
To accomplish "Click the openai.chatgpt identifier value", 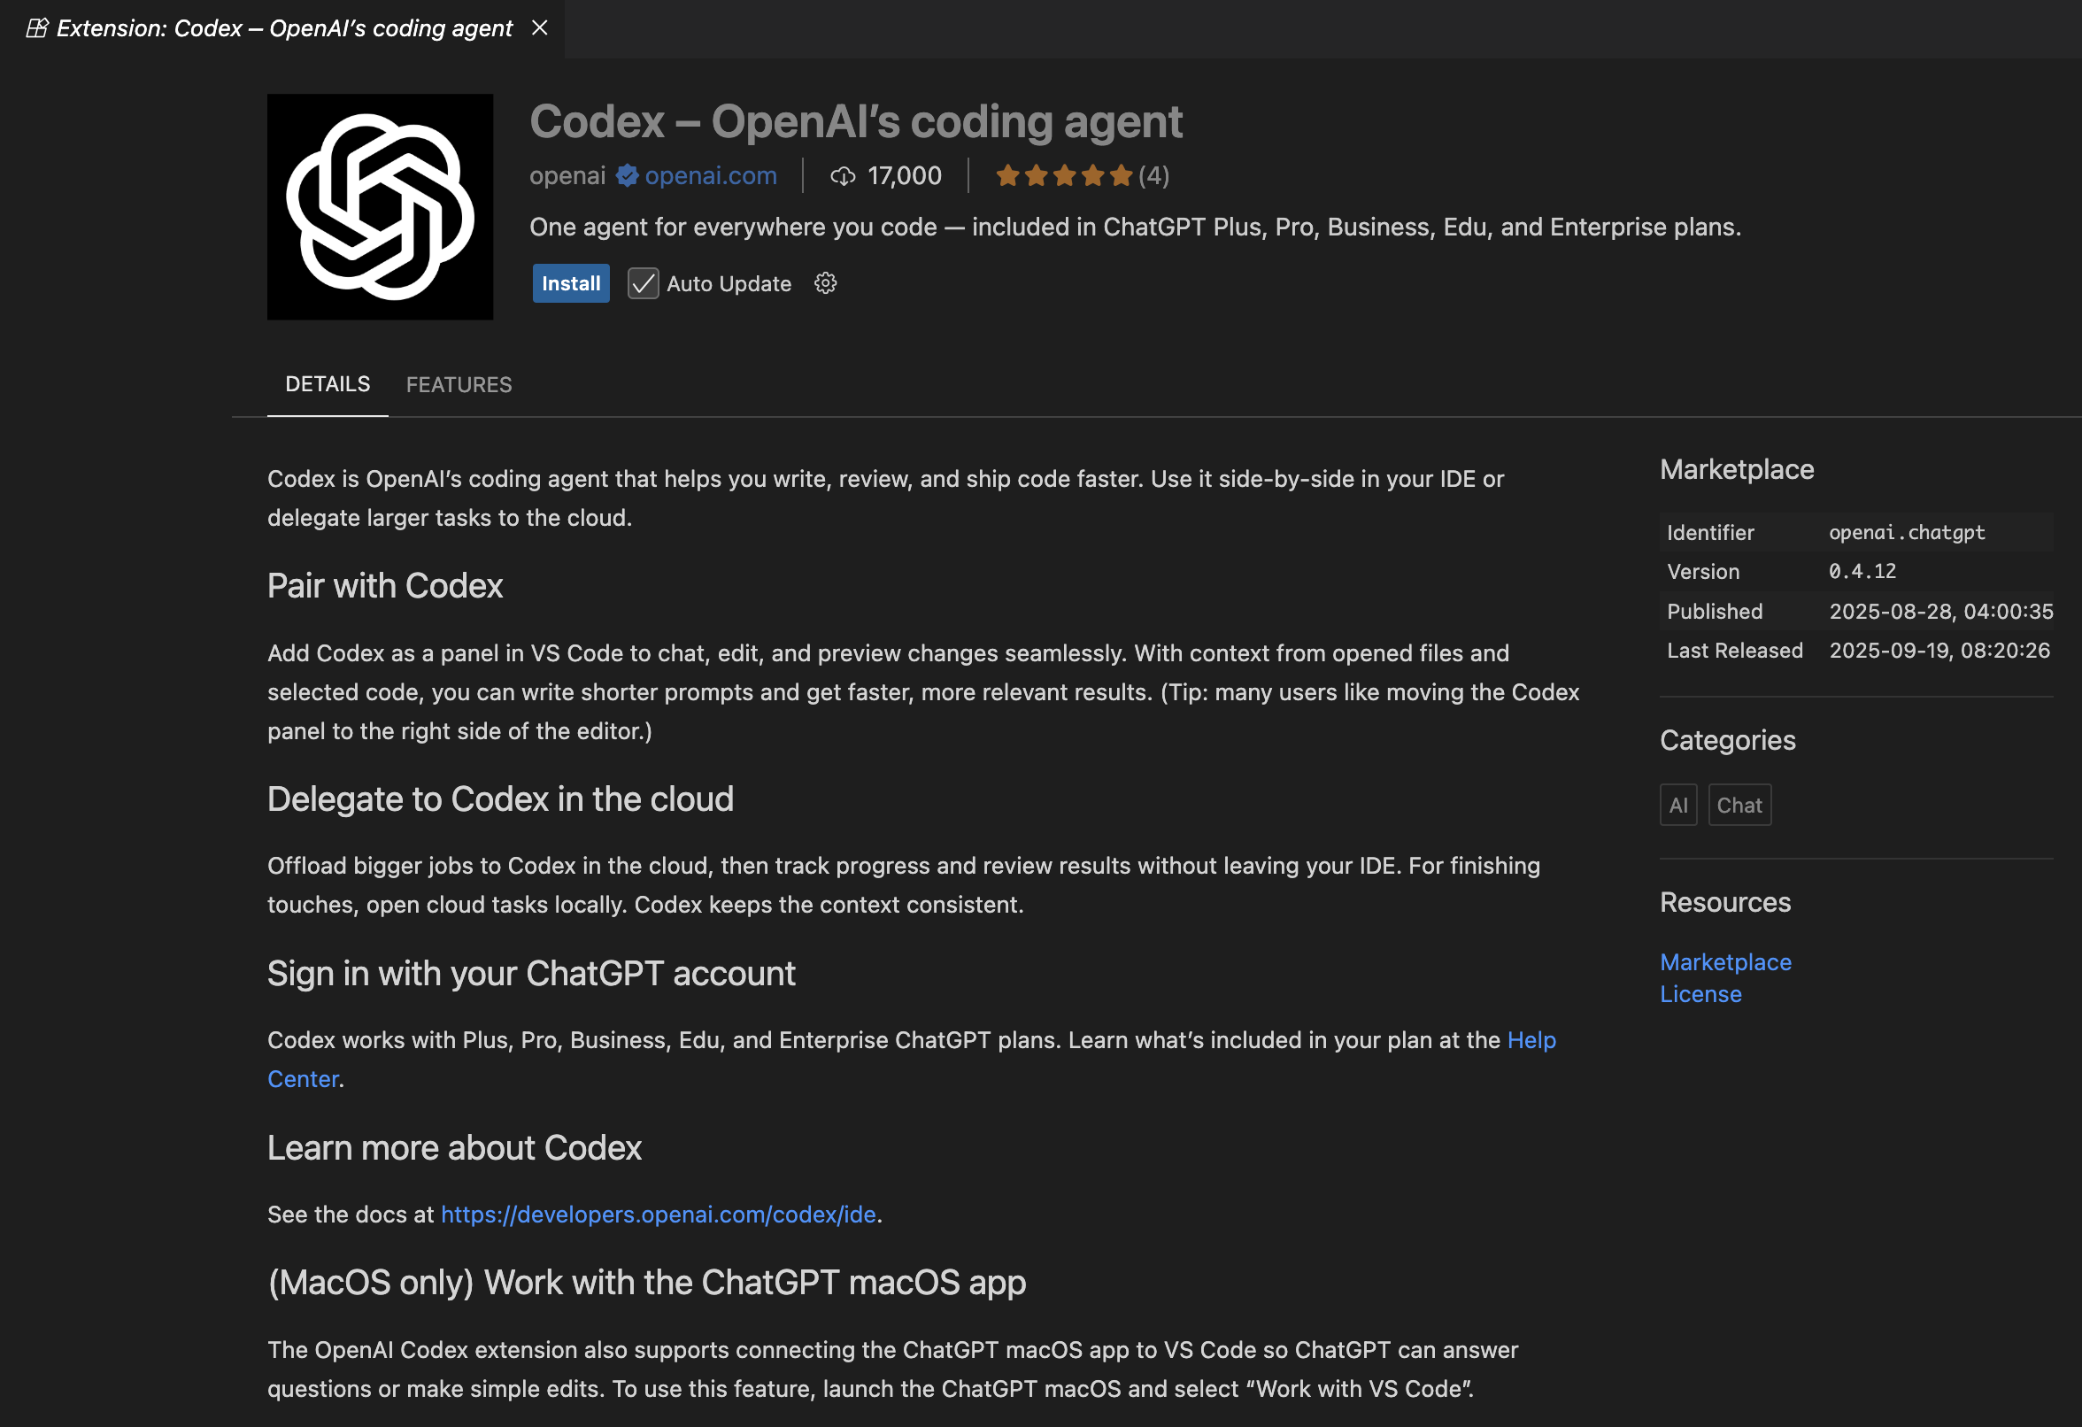I will coord(1907,533).
